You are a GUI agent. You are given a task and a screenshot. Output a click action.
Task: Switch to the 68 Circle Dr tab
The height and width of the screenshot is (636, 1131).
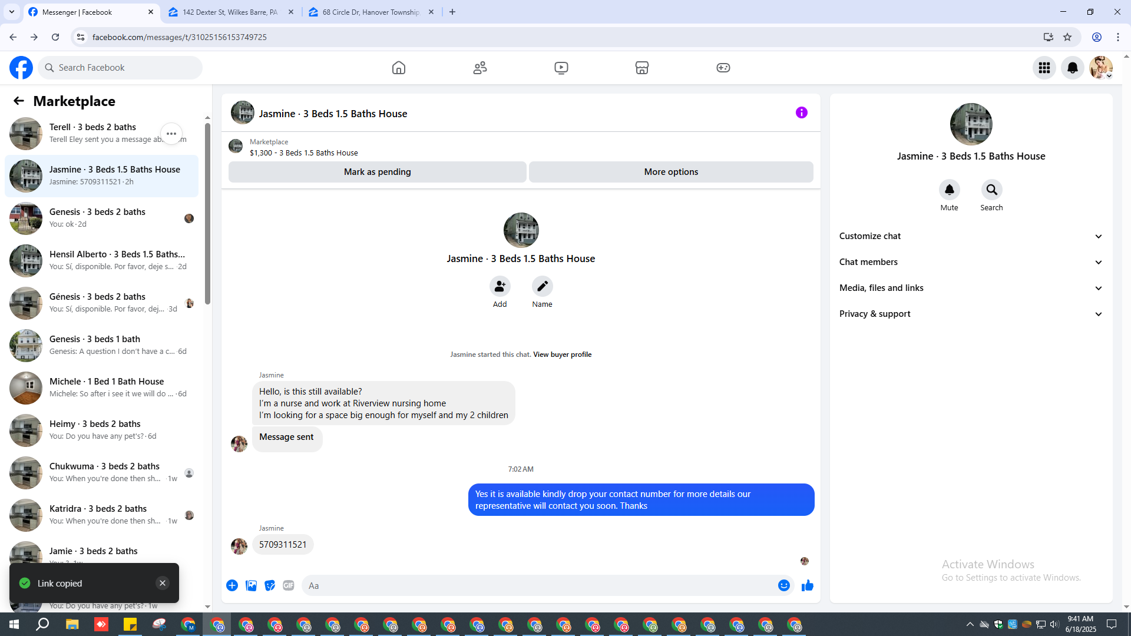pos(371,12)
